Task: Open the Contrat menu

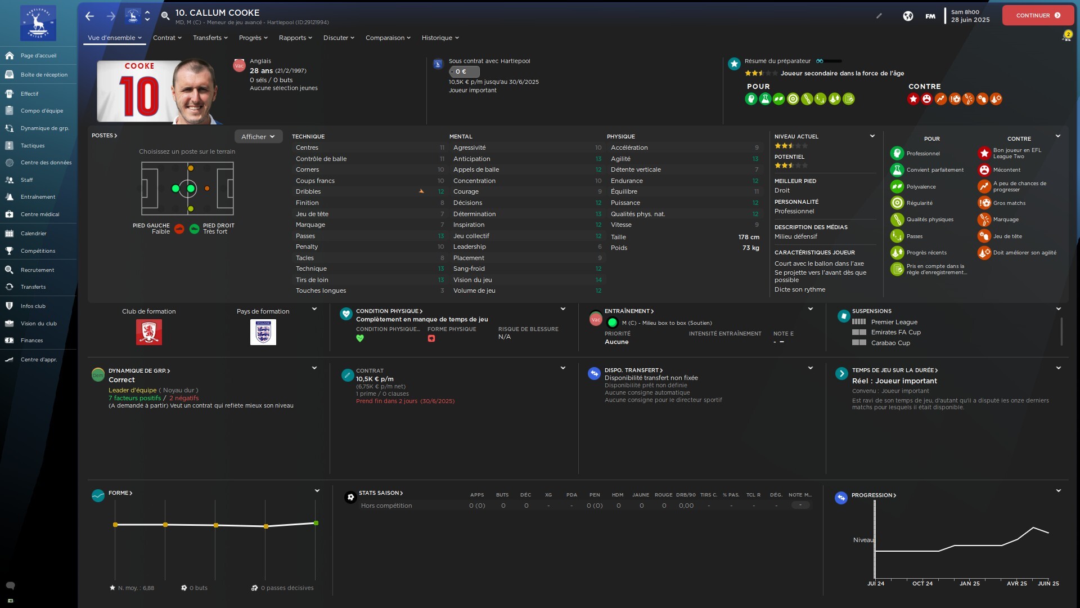Action: pyautogui.click(x=167, y=38)
